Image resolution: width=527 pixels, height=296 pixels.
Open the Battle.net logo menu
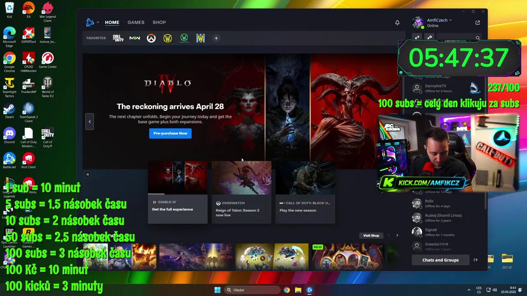coord(92,22)
